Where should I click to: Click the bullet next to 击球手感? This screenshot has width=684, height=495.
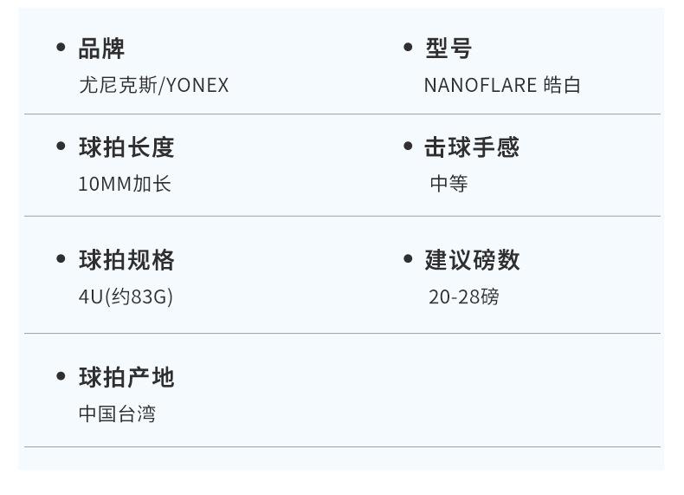tap(408, 147)
